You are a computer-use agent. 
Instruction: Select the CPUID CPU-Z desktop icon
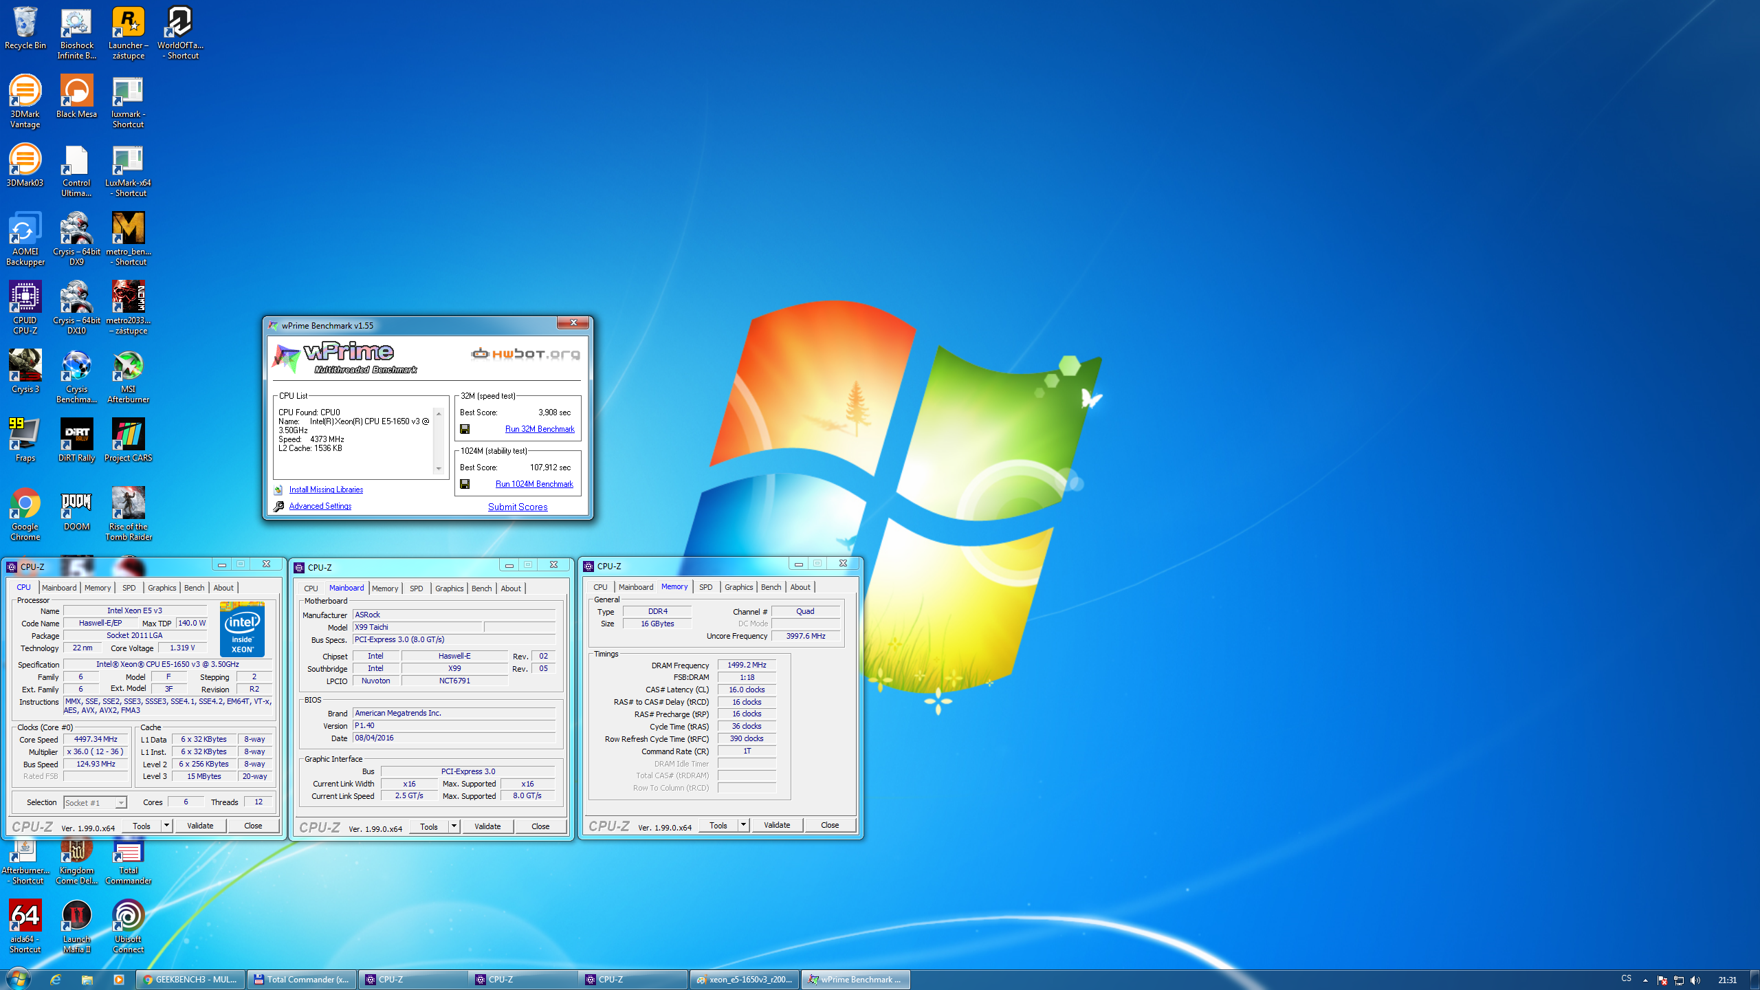click(25, 308)
